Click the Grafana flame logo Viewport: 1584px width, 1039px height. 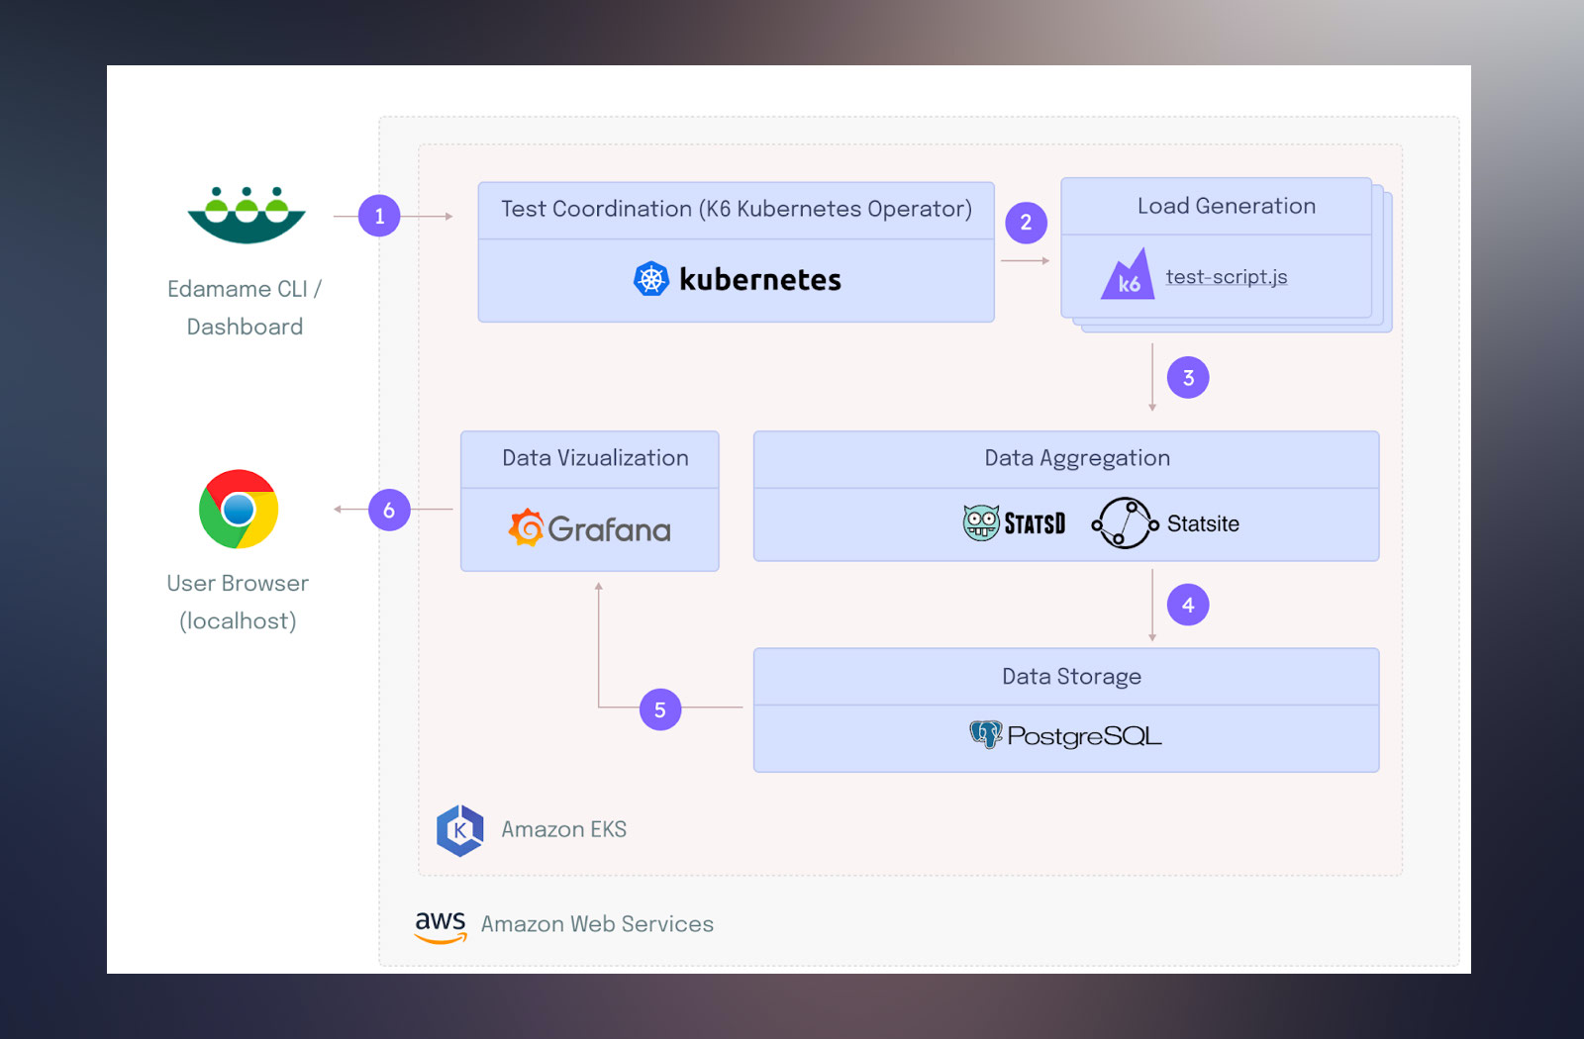point(527,528)
